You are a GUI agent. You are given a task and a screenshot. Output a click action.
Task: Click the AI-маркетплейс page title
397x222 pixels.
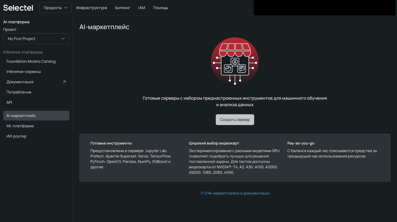[104, 27]
